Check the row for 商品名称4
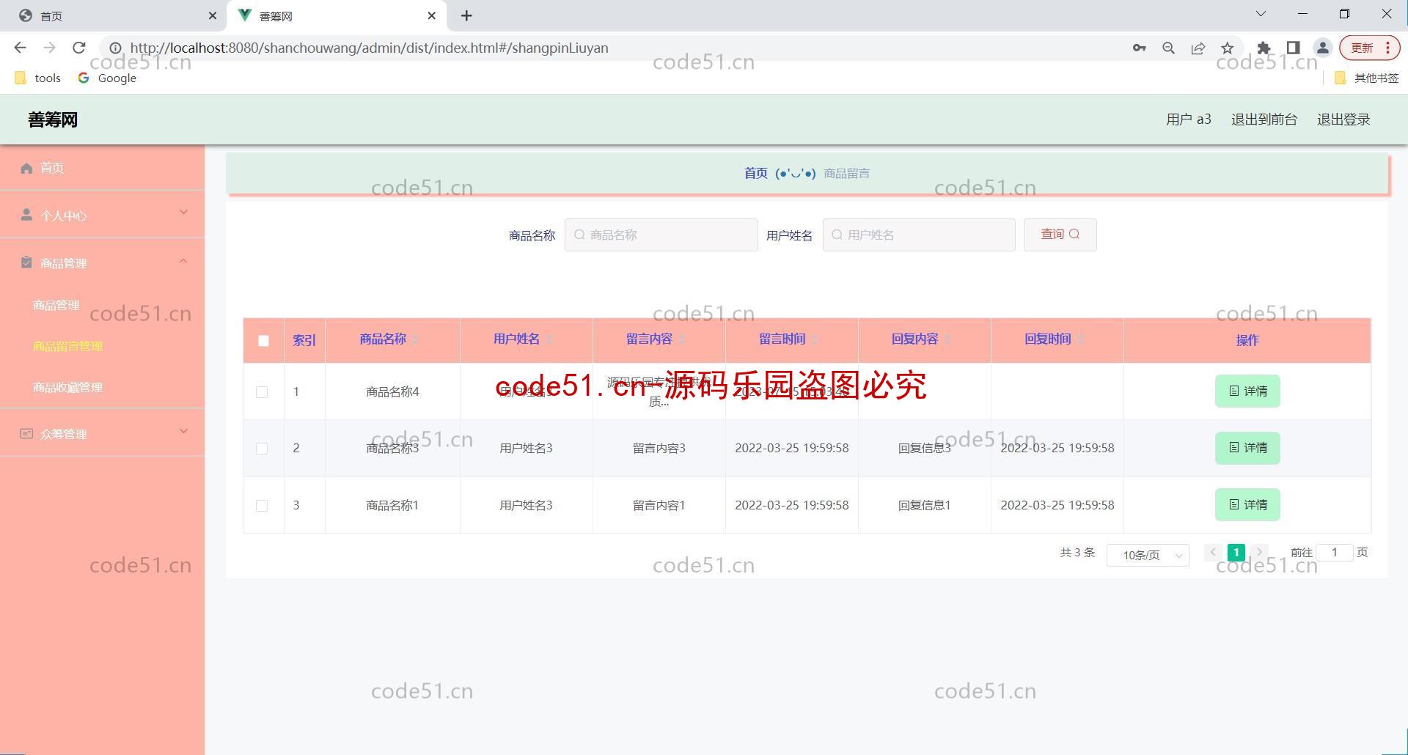This screenshot has width=1408, height=755. (262, 392)
